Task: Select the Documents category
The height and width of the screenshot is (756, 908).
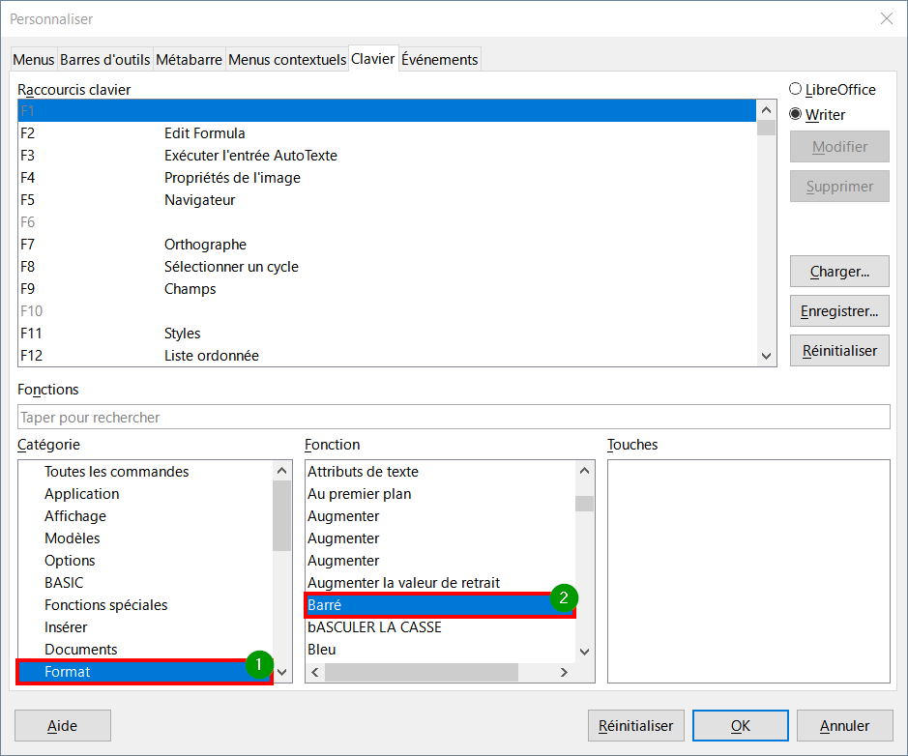Action: 145,650
